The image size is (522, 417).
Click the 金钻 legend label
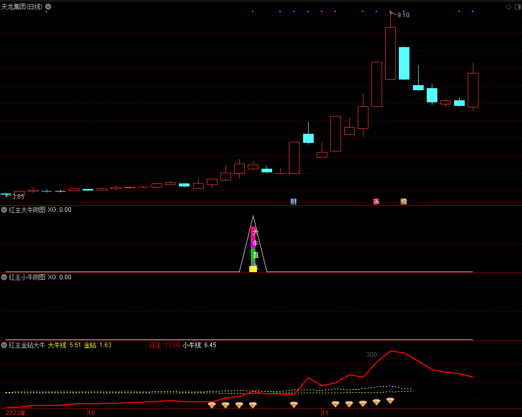point(90,345)
